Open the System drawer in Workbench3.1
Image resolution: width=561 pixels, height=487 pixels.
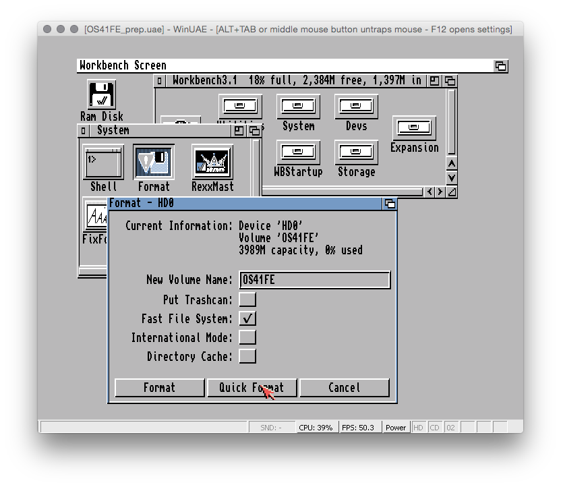pos(298,107)
